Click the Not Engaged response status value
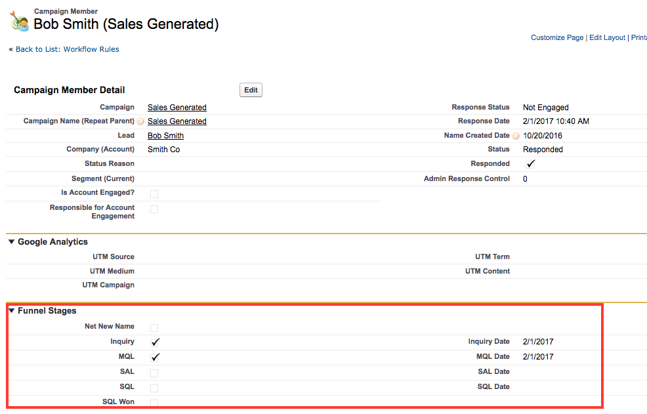 pos(546,108)
